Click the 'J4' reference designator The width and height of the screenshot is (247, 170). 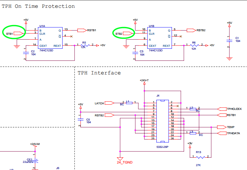point(158,96)
